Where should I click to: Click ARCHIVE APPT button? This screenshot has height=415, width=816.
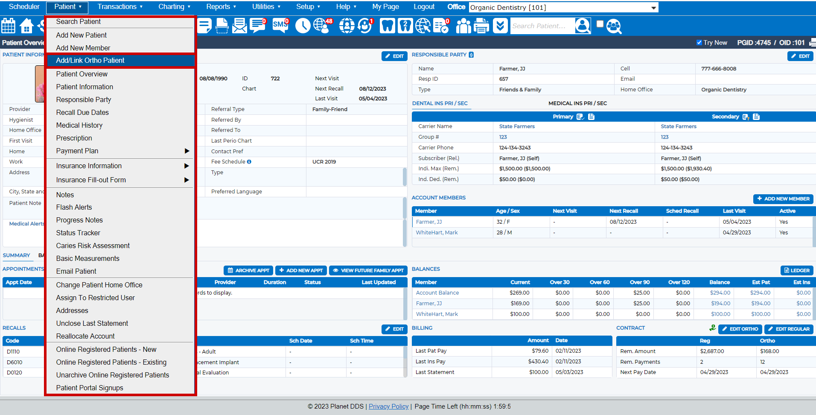tap(248, 270)
